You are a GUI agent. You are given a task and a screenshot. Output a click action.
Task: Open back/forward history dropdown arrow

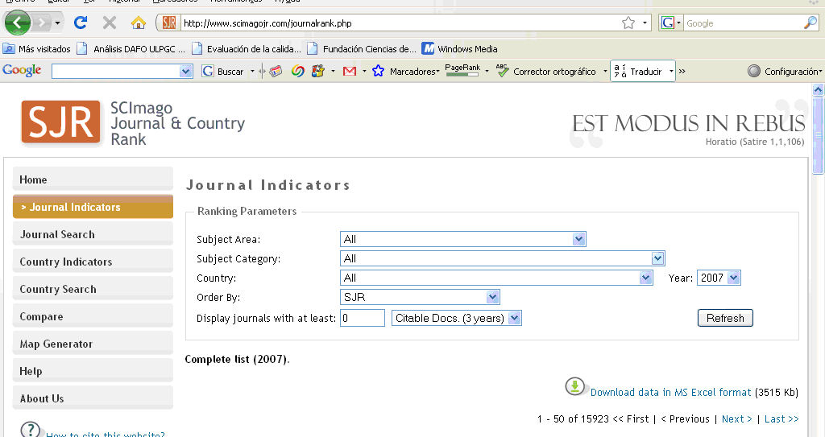coord(57,23)
